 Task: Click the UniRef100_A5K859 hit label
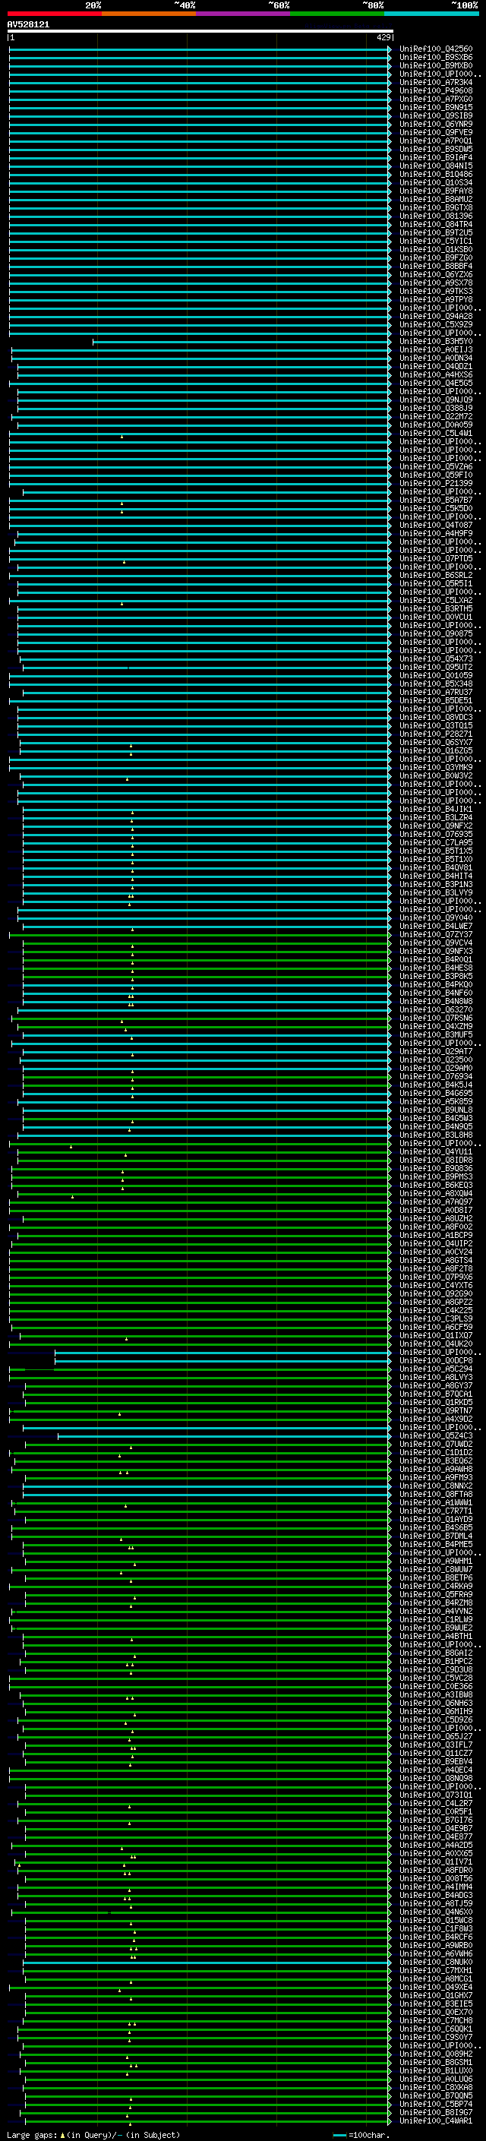click(x=436, y=1102)
